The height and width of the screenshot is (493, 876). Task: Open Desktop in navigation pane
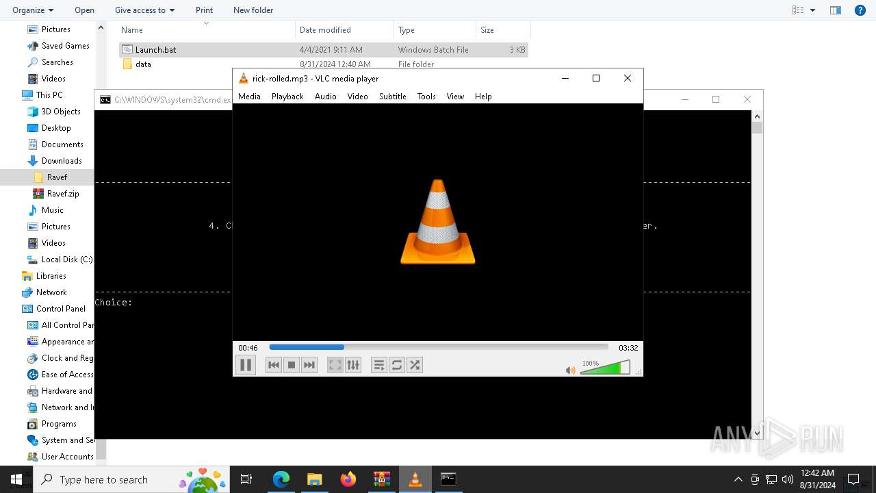click(x=56, y=128)
